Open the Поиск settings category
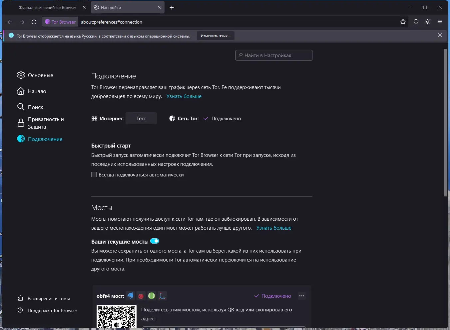 [x=30, y=107]
